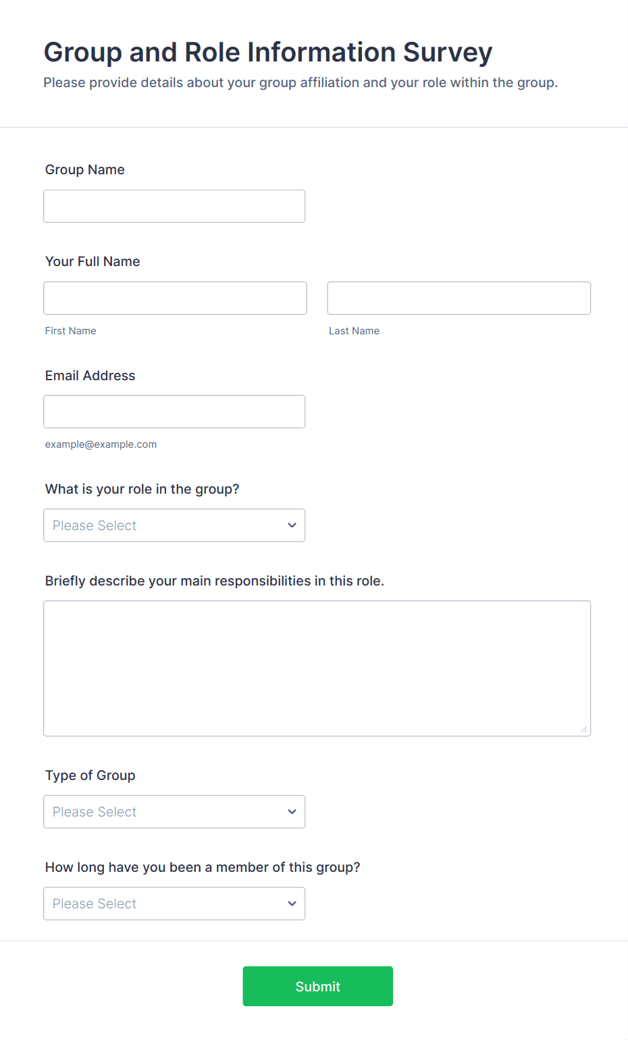
Task: Click into the First Name input box
Action: click(175, 298)
